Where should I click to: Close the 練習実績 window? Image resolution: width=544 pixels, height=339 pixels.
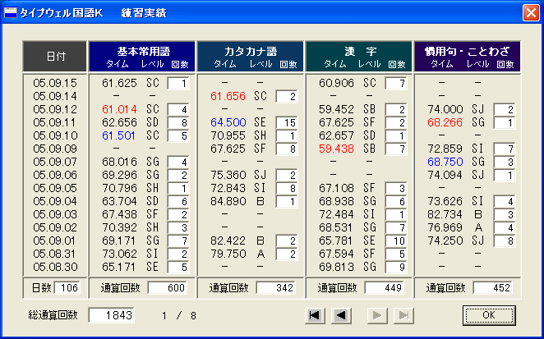click(531, 13)
